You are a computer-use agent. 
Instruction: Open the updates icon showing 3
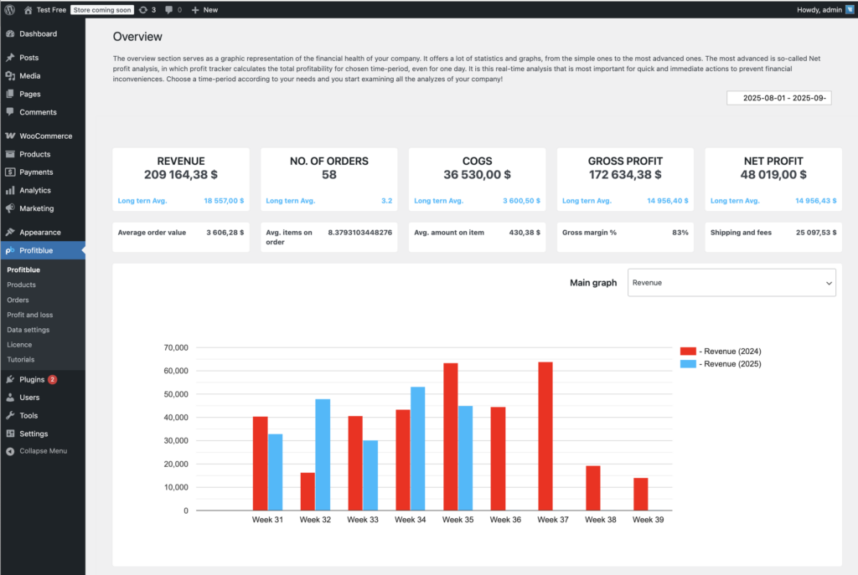pyautogui.click(x=143, y=9)
